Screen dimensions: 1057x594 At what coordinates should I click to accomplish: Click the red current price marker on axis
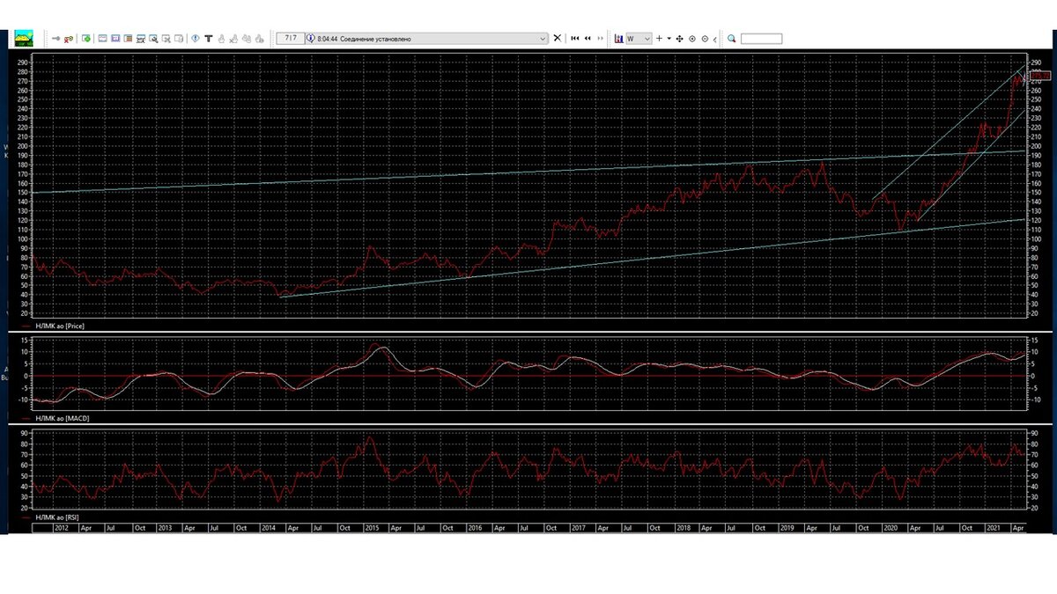1039,77
